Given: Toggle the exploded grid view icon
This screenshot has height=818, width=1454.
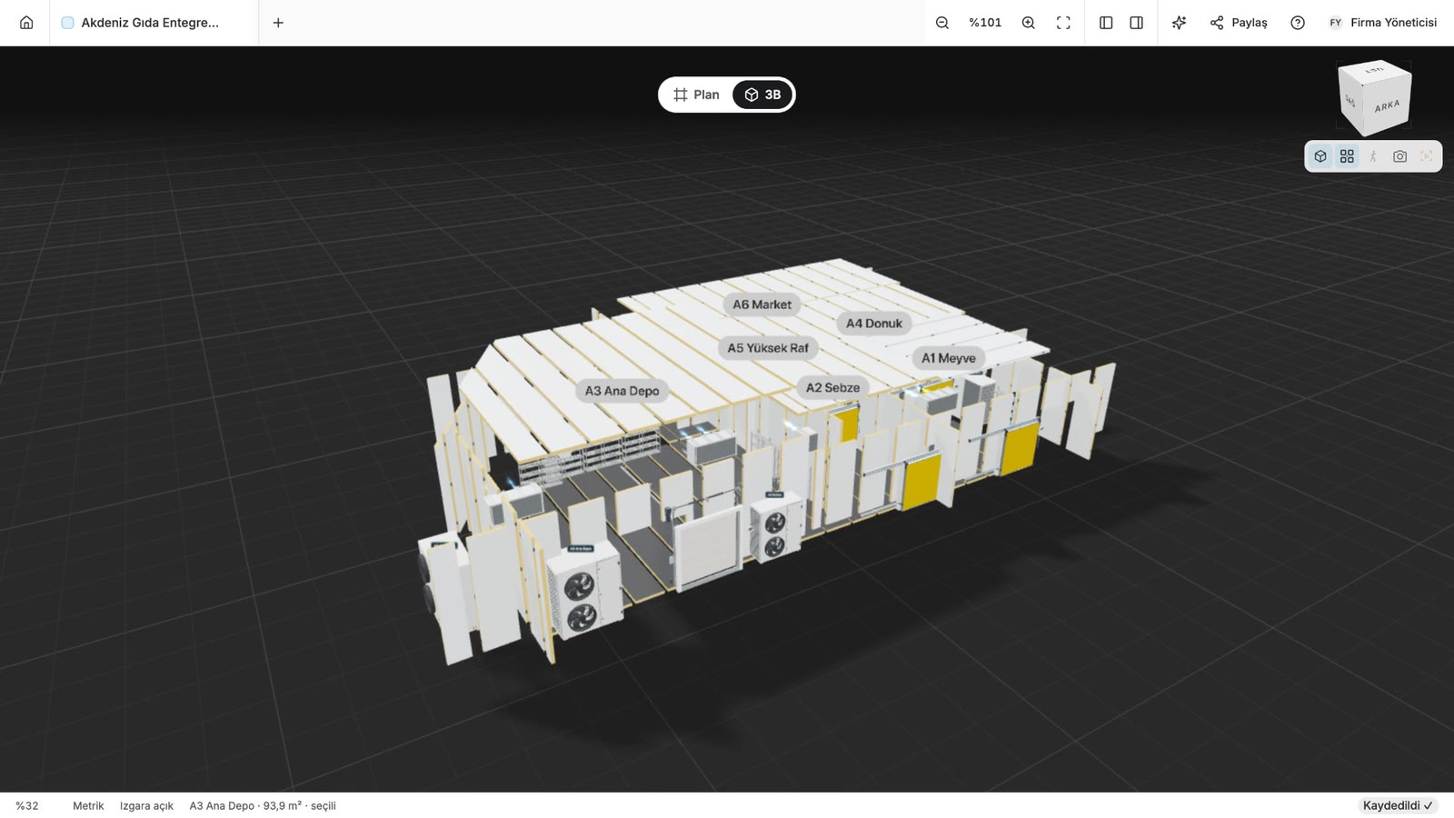Looking at the screenshot, I should click(x=1347, y=156).
